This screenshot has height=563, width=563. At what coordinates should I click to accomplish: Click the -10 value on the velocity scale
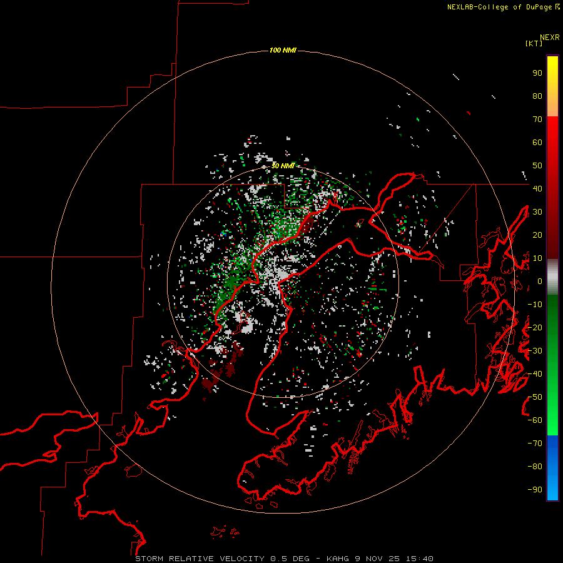tap(535, 305)
